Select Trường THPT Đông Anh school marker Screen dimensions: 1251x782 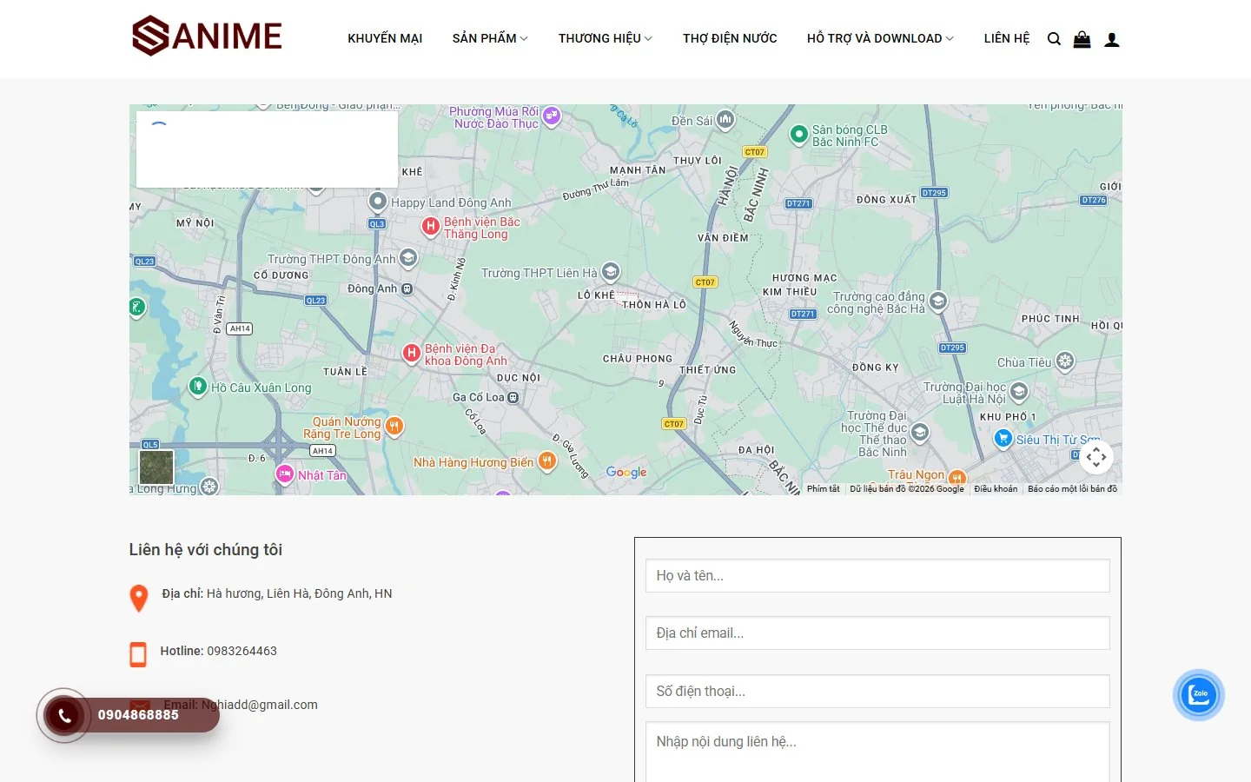tap(408, 258)
